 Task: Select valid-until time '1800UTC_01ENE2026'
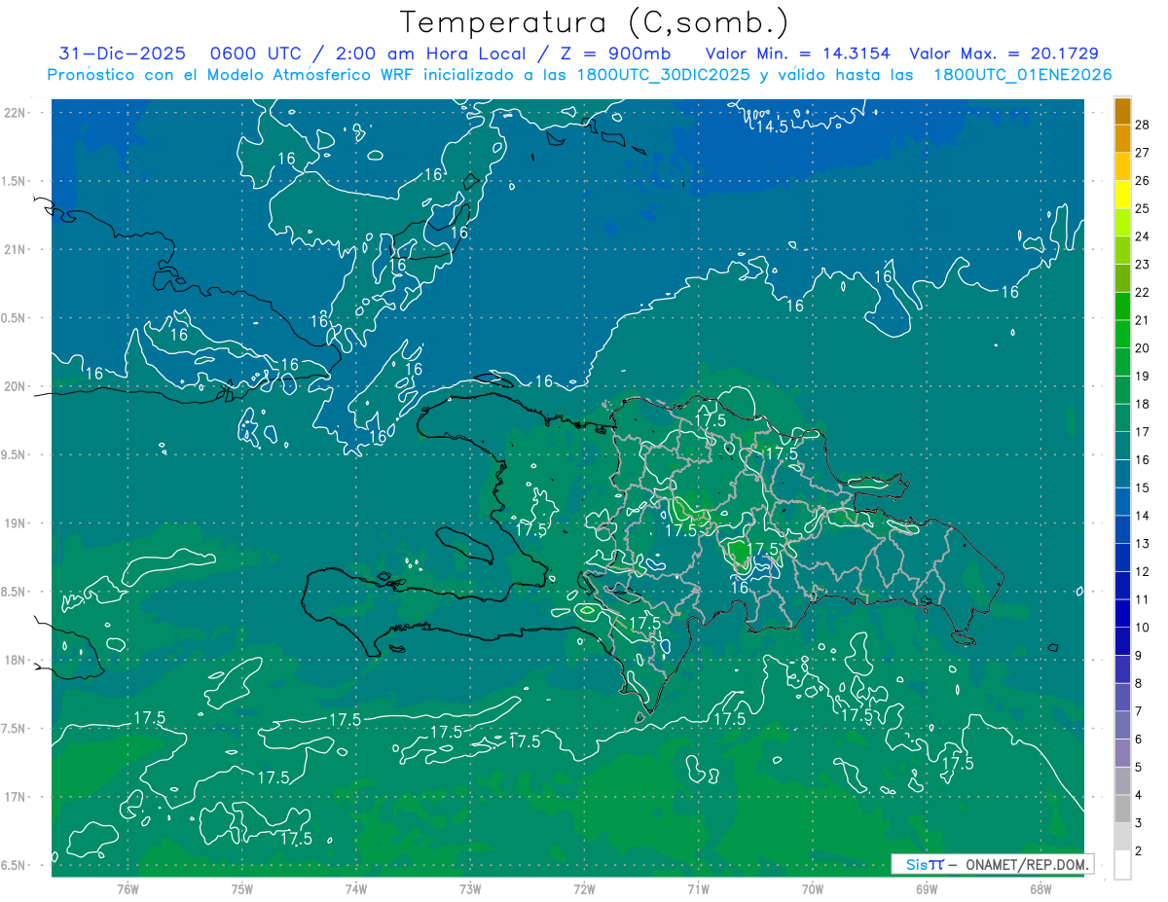point(1022,75)
